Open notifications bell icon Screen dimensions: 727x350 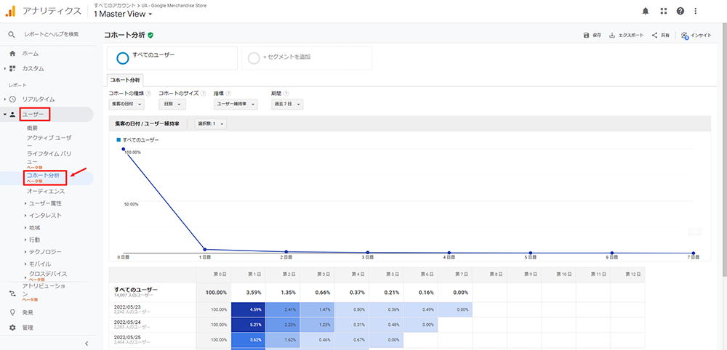pyautogui.click(x=646, y=11)
